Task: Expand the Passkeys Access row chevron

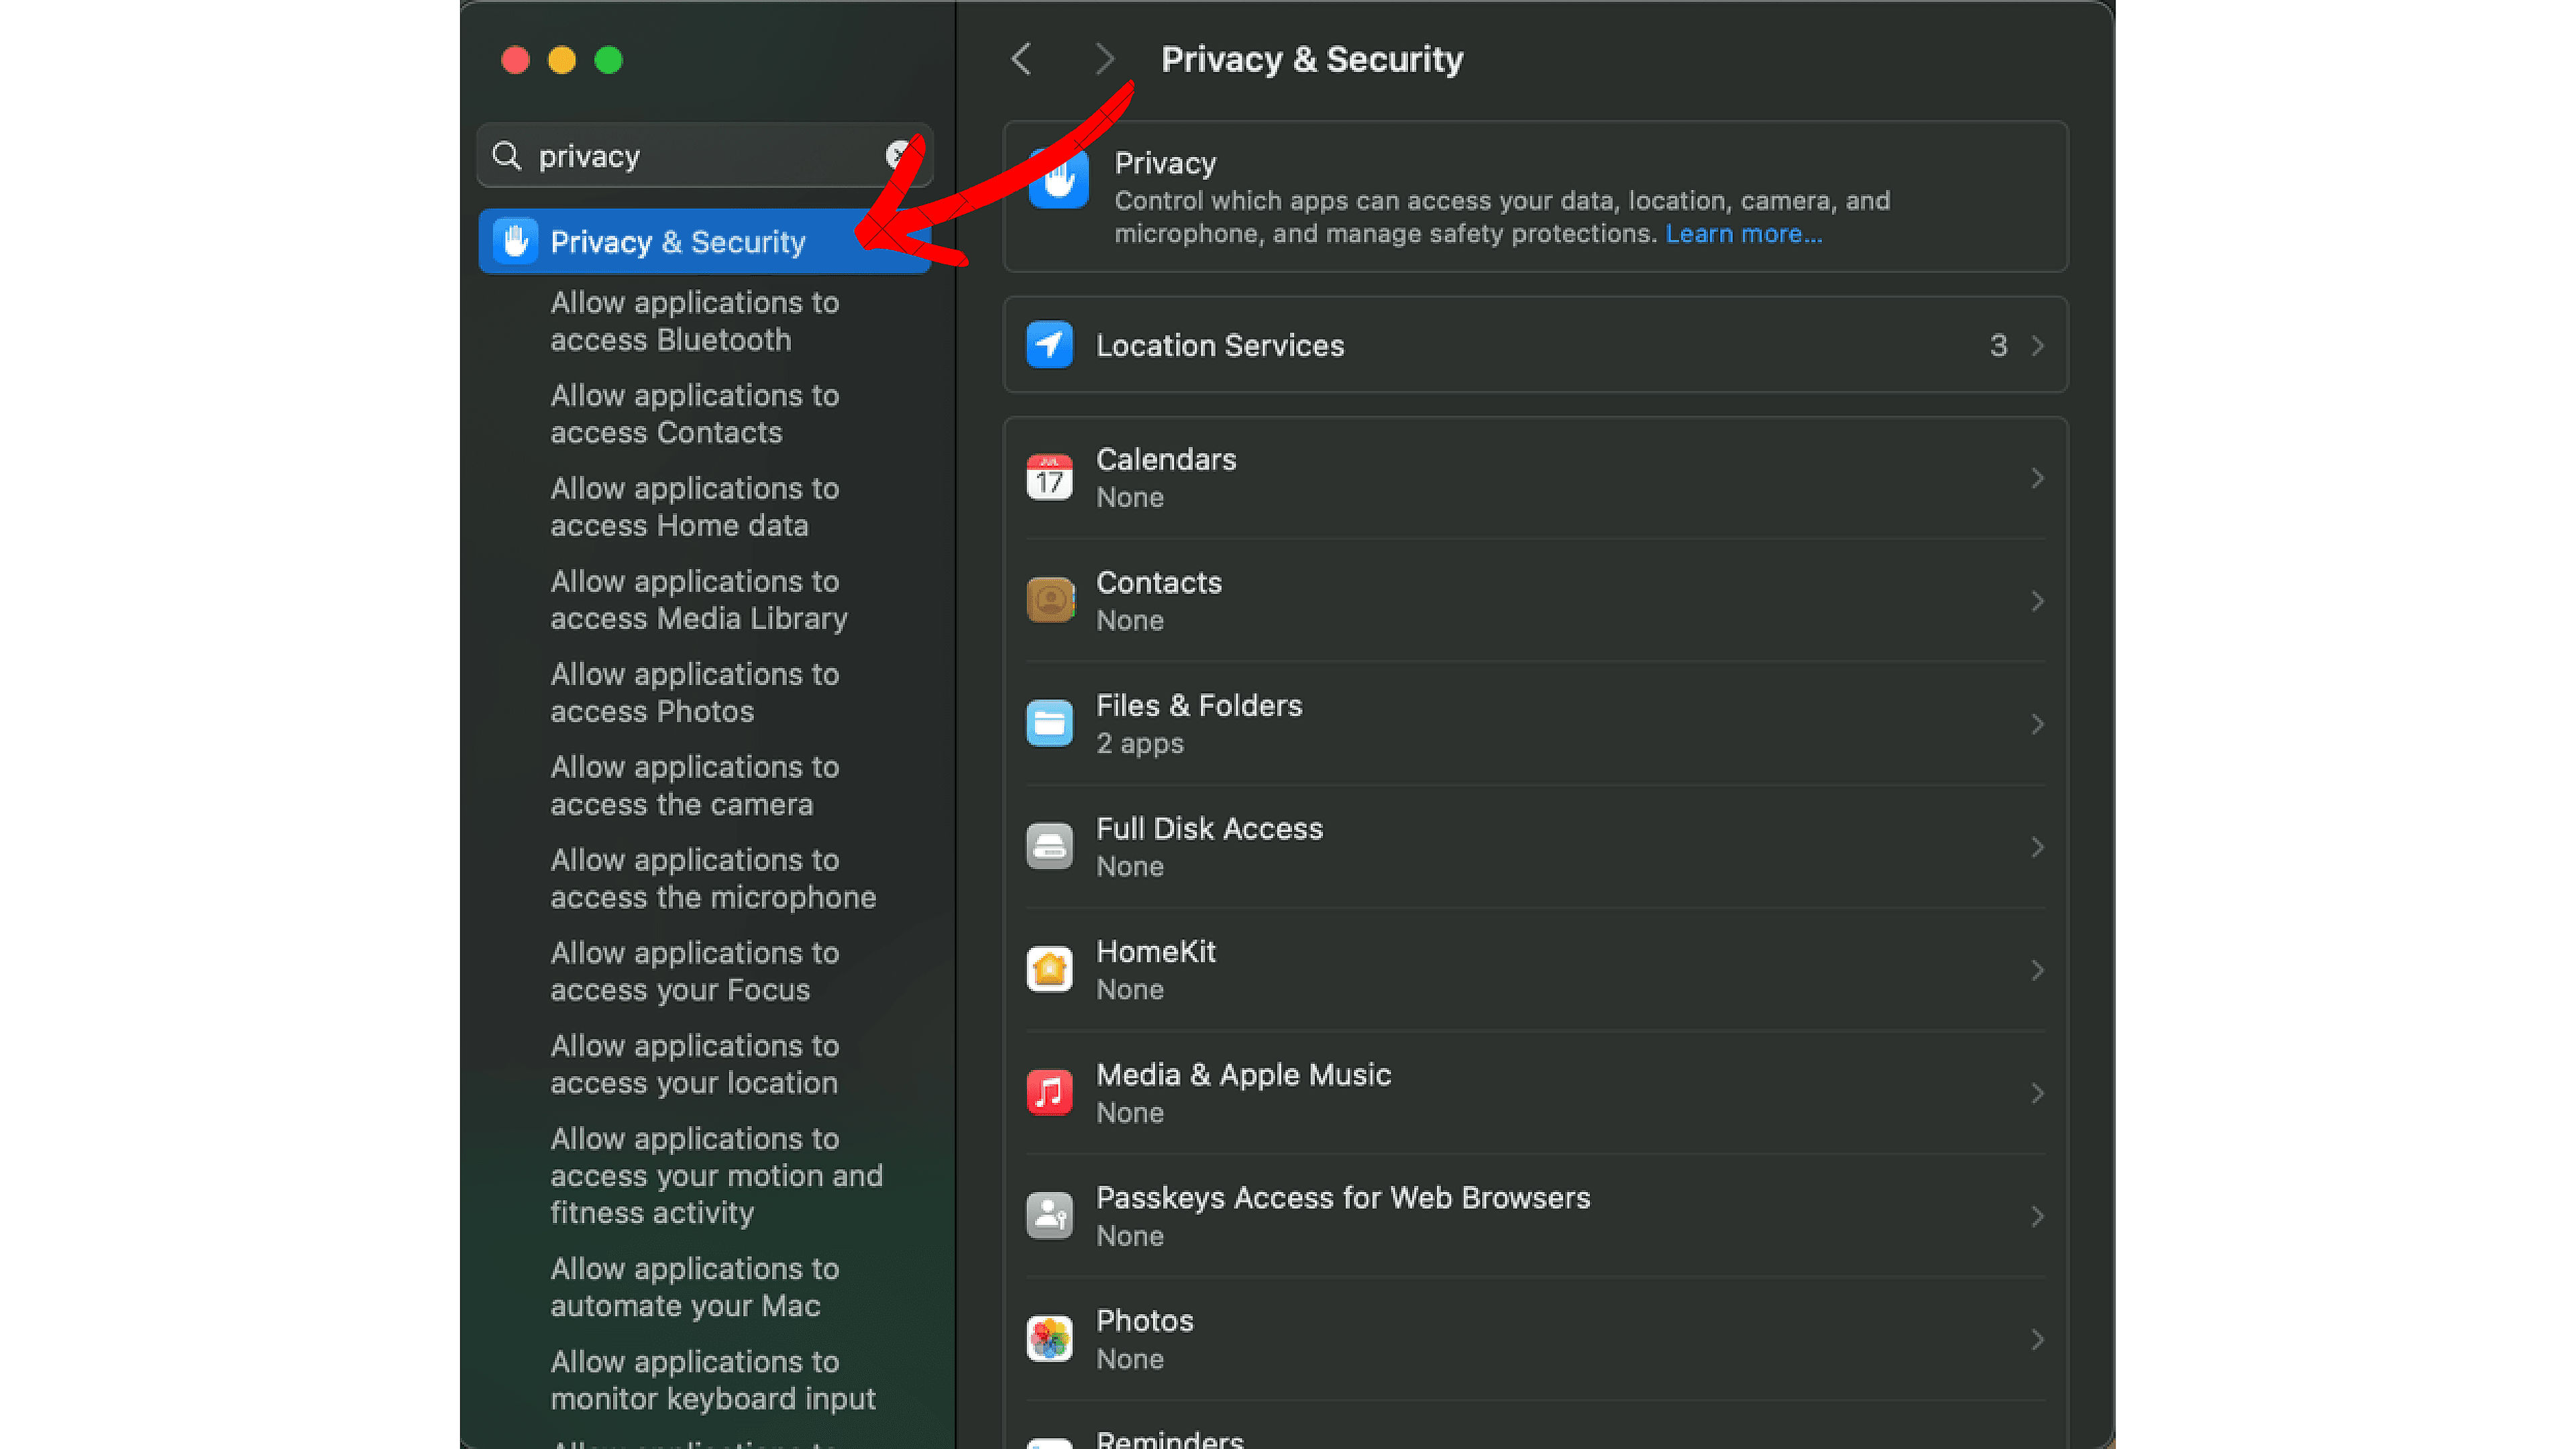Action: pyautogui.click(x=2037, y=1216)
